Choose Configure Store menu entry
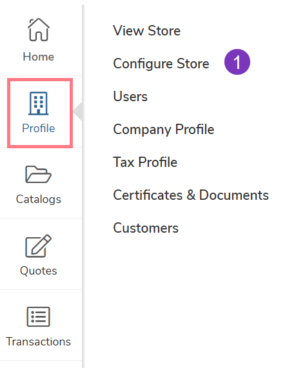This screenshot has width=296, height=368. coord(161,64)
